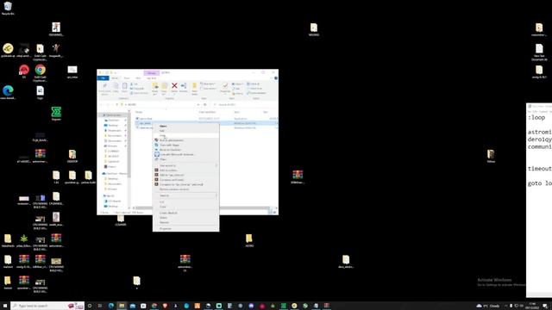
Task: Click the taskbar search field
Action: [x=47, y=306]
